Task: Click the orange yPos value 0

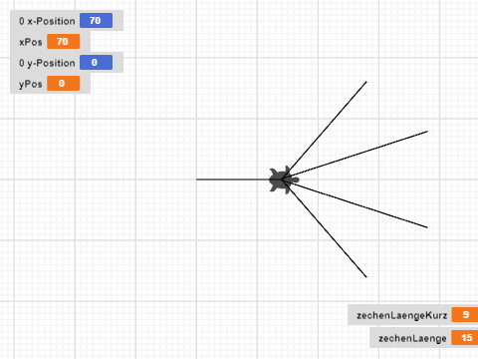Action: (63, 84)
